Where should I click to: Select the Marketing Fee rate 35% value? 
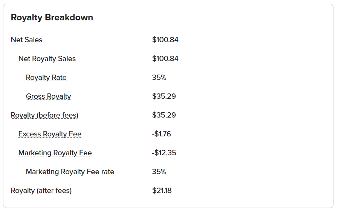coord(159,172)
